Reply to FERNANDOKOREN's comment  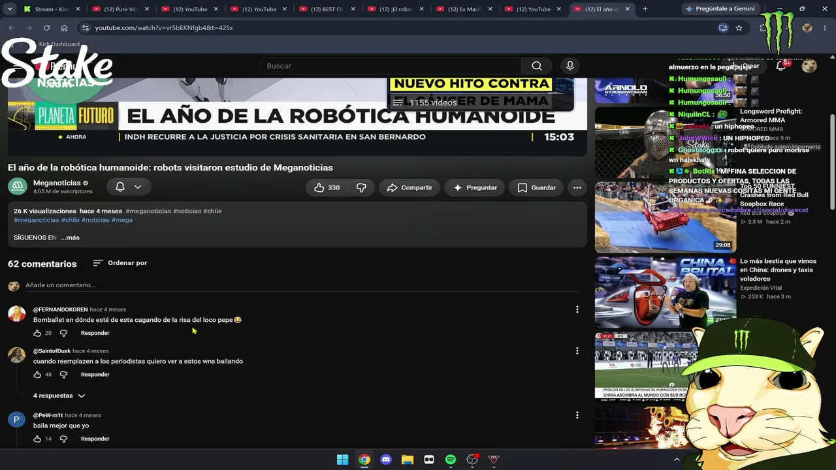[95, 333]
